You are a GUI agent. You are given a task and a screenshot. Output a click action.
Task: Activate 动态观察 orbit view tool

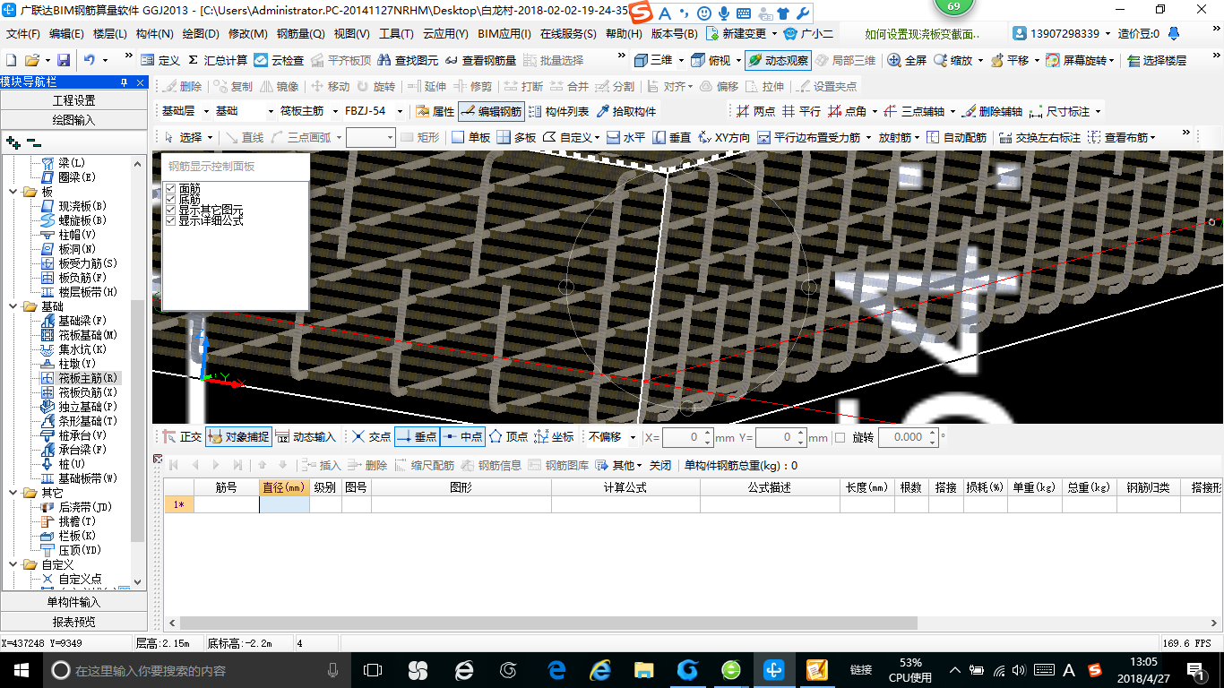(778, 60)
